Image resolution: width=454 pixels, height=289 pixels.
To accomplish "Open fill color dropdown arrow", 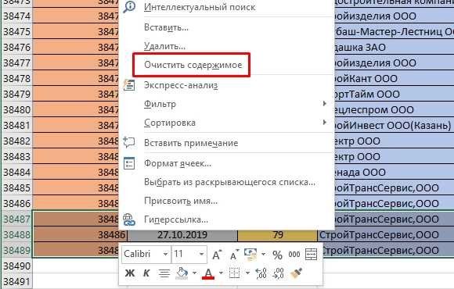I will click(194, 273).
